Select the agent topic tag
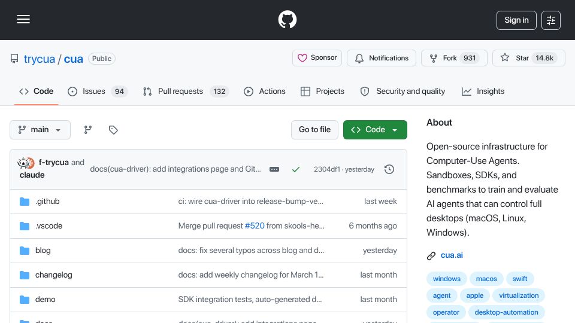Screen dimensions: 575x323 [x=441, y=295]
